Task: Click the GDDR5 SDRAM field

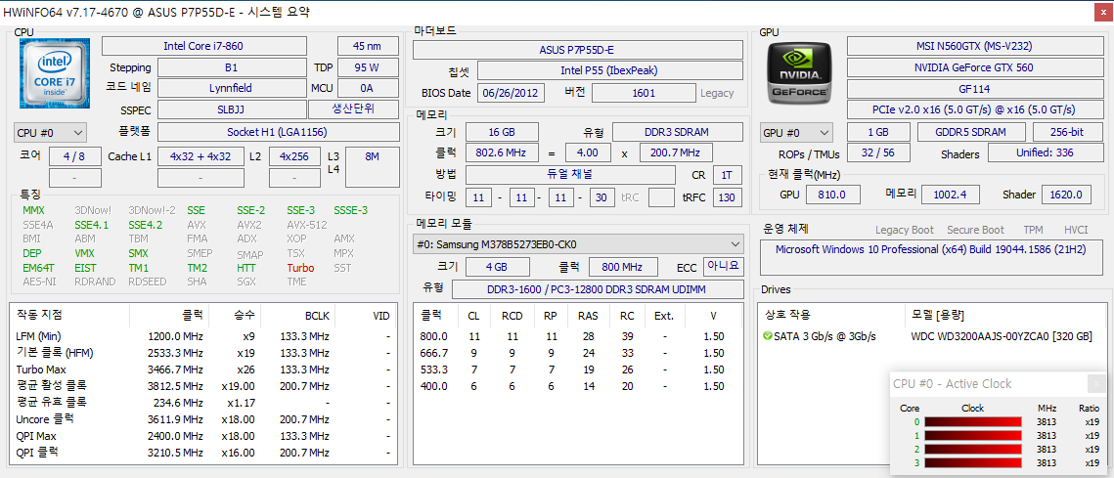Action: [x=971, y=132]
